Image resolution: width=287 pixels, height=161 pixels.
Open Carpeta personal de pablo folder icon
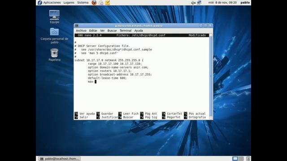click(x=54, y=36)
